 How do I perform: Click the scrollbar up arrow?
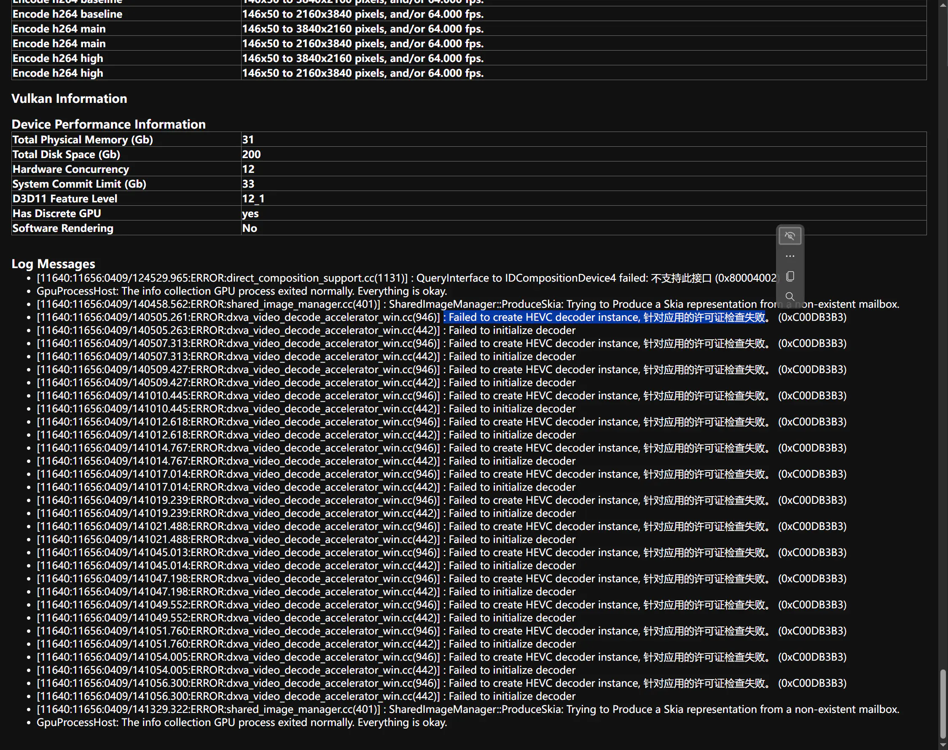coord(943,4)
